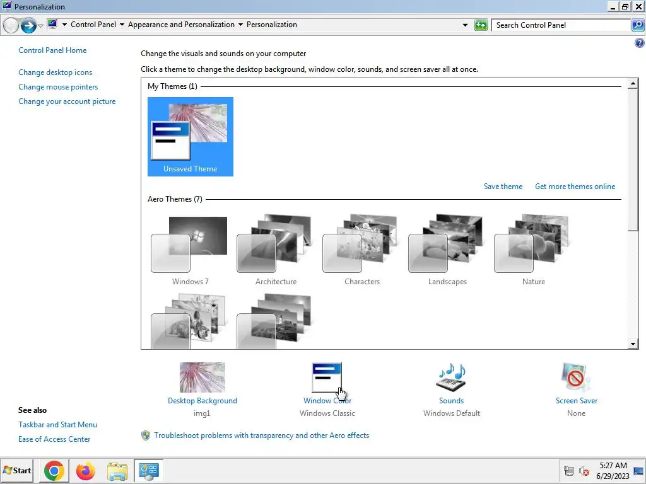Apply the Windows 7 Aero theme
646x484 pixels.
(x=190, y=251)
